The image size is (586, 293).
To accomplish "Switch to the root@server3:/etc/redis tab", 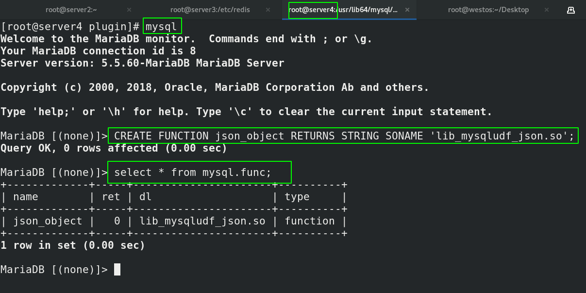I will 210,9.
